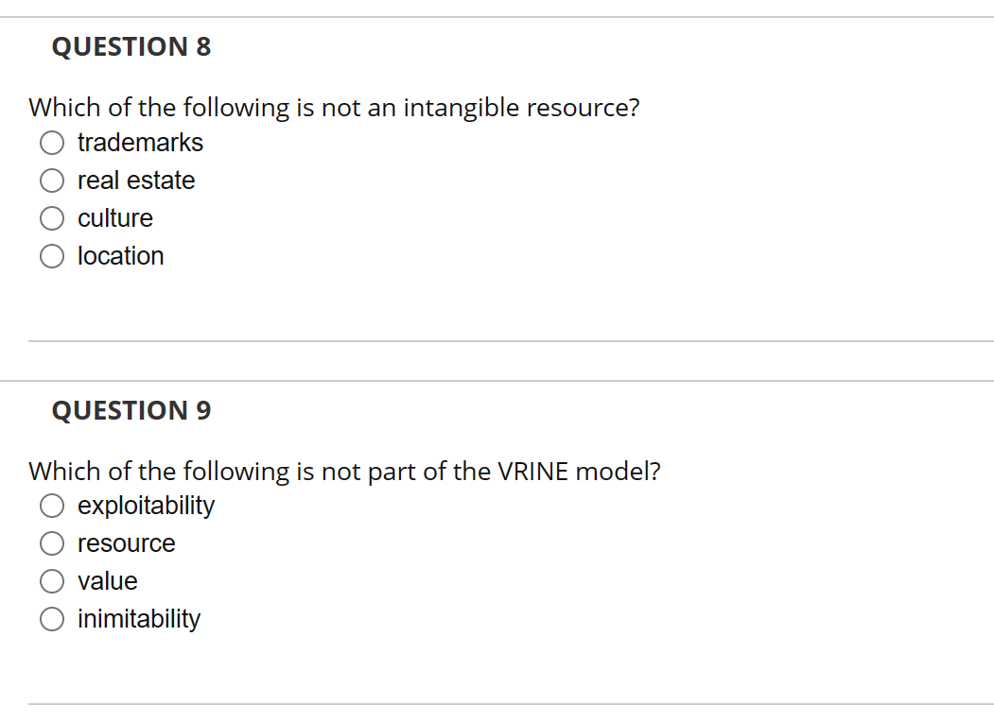Screen dimensions: 994x723
Task: Choose the real estate radio option
Action: coord(53,181)
